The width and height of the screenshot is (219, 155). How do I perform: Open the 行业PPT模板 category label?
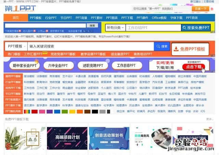tap(13, 82)
